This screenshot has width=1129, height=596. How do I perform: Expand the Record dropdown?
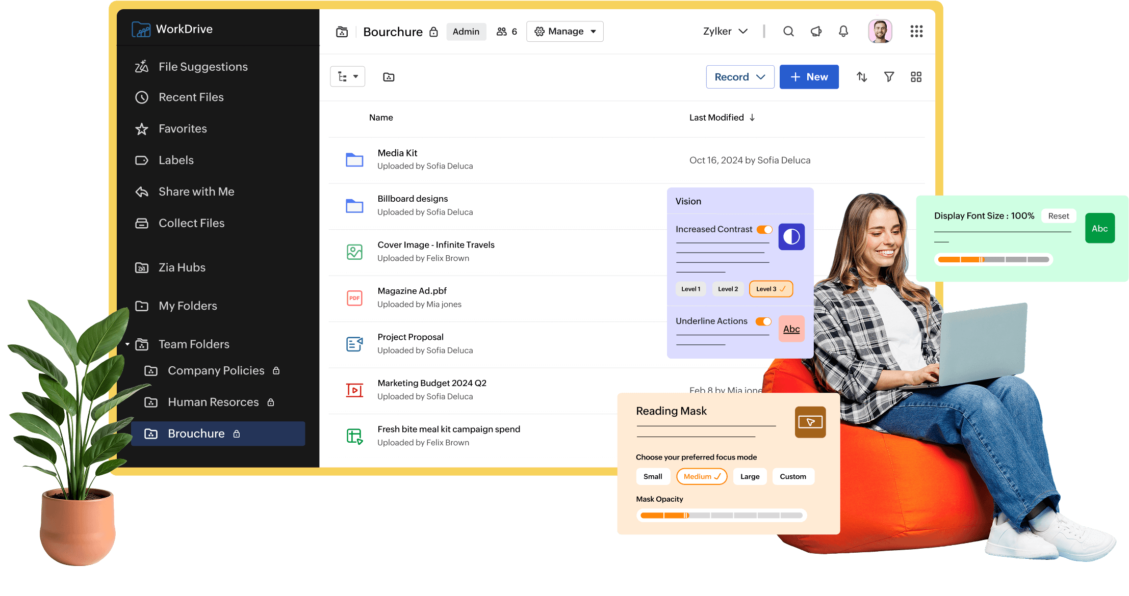pos(740,77)
